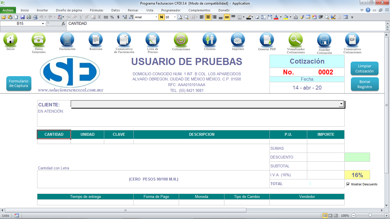Open Consecutivo de Facturación icon
Image resolution: width=390 pixels, height=219 pixels.
click(124, 40)
